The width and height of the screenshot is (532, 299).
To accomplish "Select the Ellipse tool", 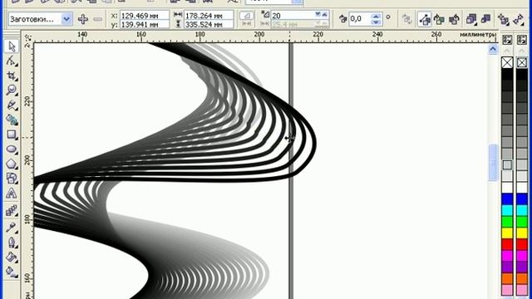I will pos(11,149).
